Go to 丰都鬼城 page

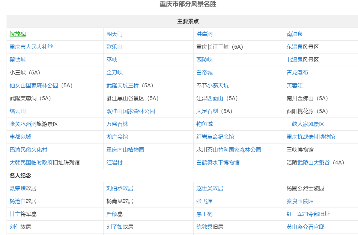point(20,137)
